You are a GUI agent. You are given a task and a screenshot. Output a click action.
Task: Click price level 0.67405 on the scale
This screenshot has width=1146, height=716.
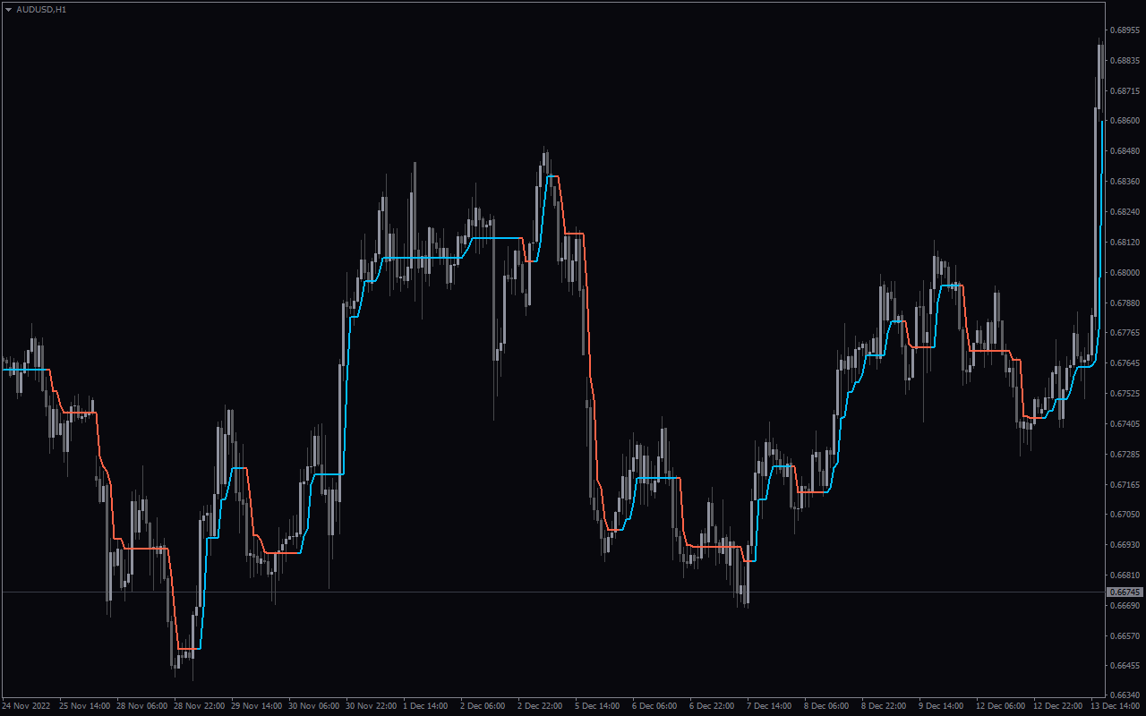(x=1126, y=424)
